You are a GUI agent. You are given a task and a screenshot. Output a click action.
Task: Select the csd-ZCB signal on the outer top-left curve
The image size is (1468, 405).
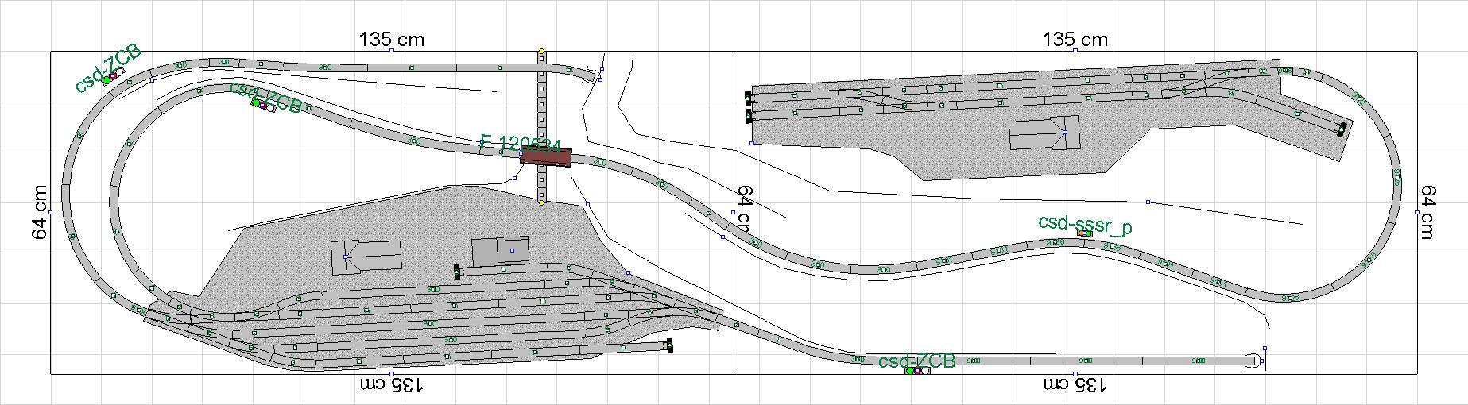coord(110,78)
